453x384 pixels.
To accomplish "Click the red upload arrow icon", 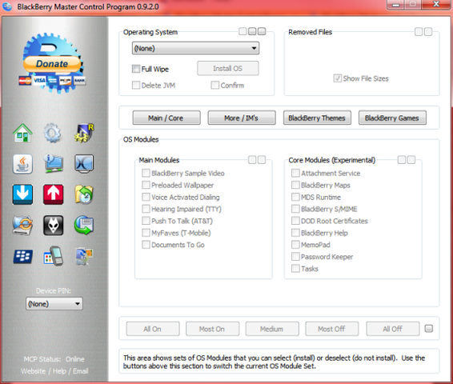I will (54, 194).
